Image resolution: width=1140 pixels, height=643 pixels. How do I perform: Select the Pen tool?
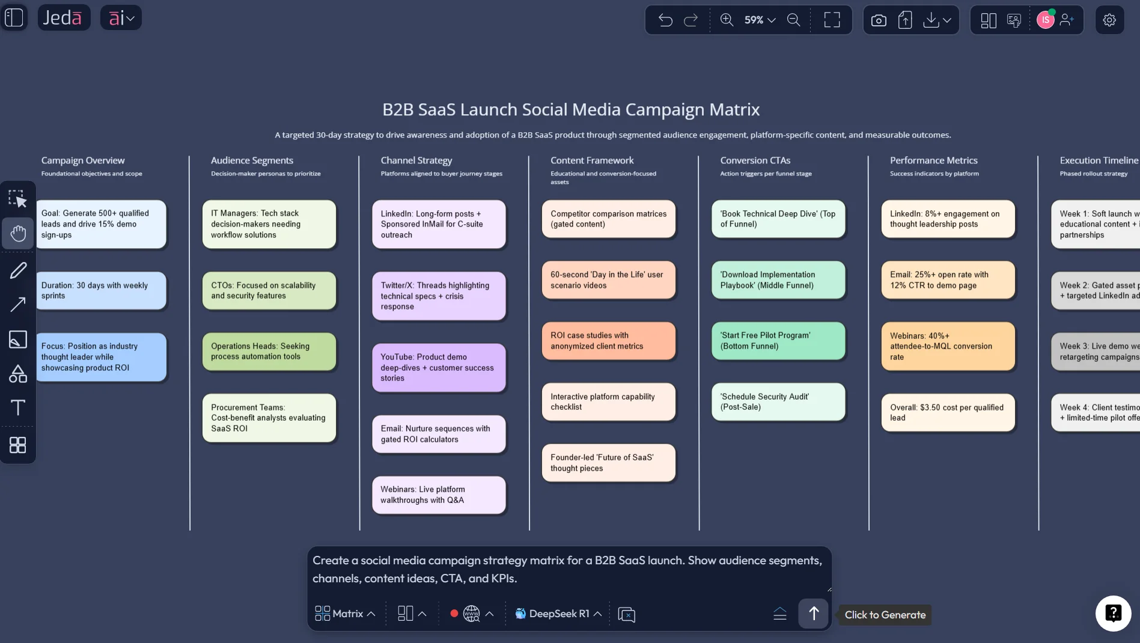(x=19, y=270)
